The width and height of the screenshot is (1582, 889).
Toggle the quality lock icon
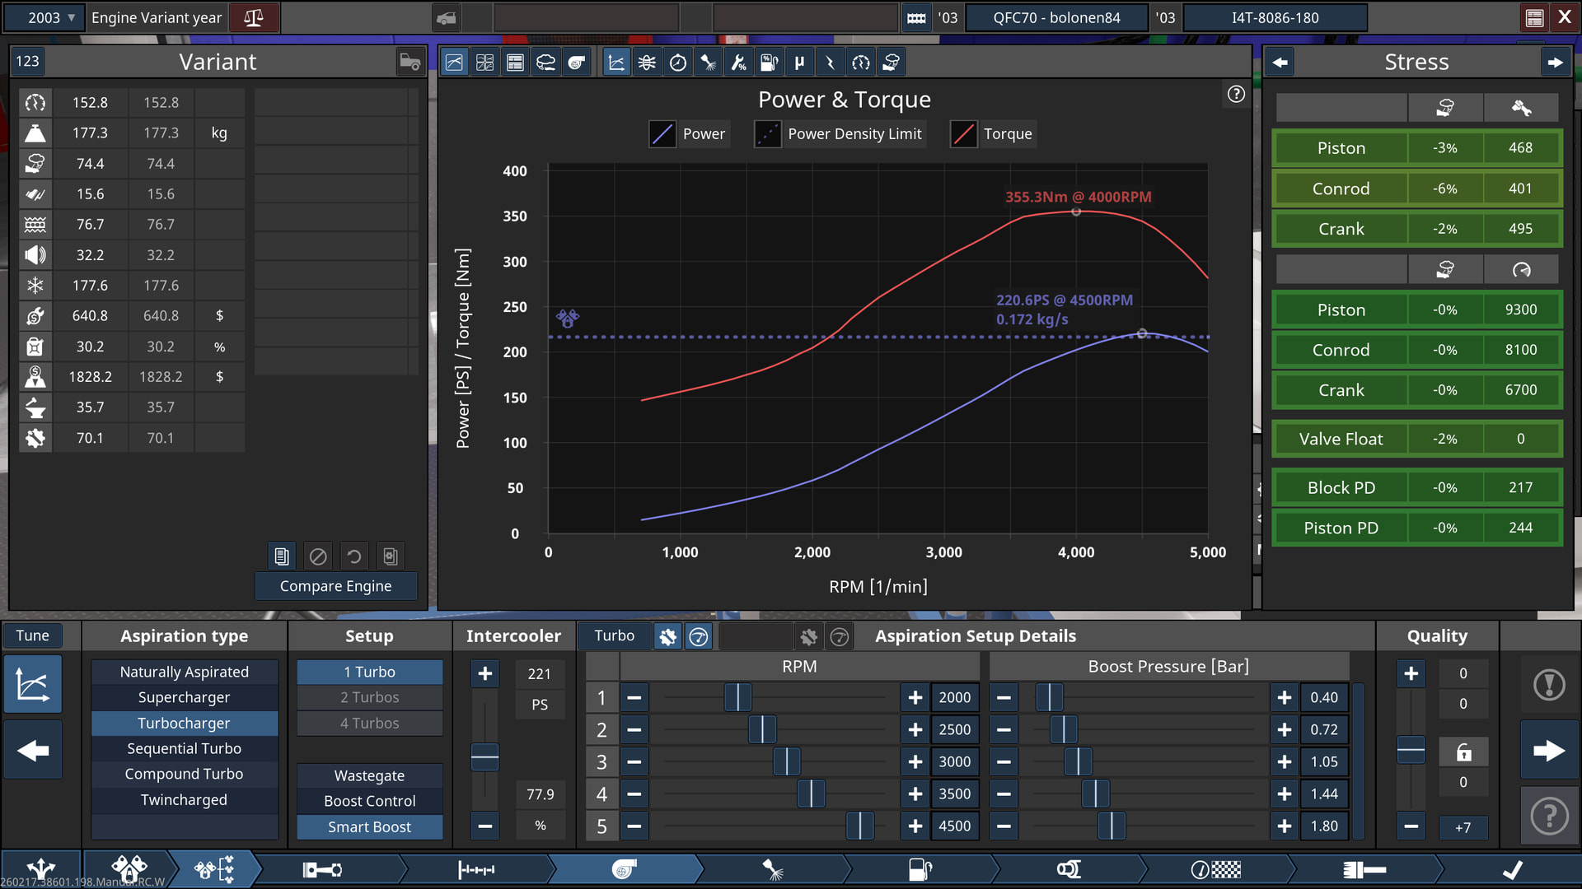[x=1463, y=752]
